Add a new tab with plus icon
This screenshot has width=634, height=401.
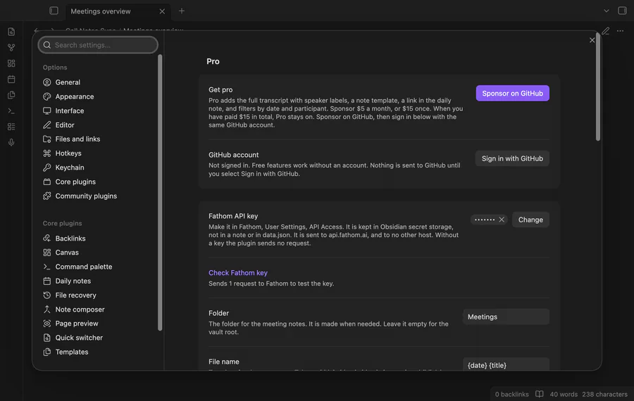(182, 11)
